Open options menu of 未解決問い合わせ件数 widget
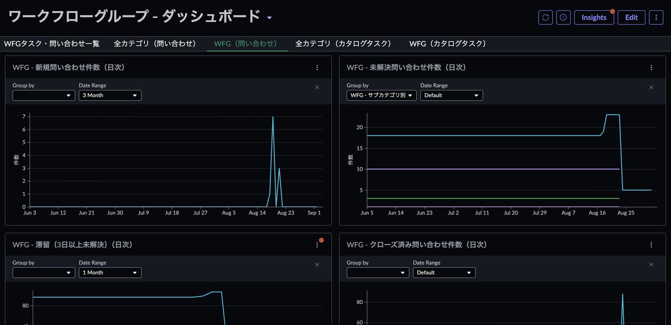Viewport: 671px width, 325px height. pyautogui.click(x=651, y=68)
